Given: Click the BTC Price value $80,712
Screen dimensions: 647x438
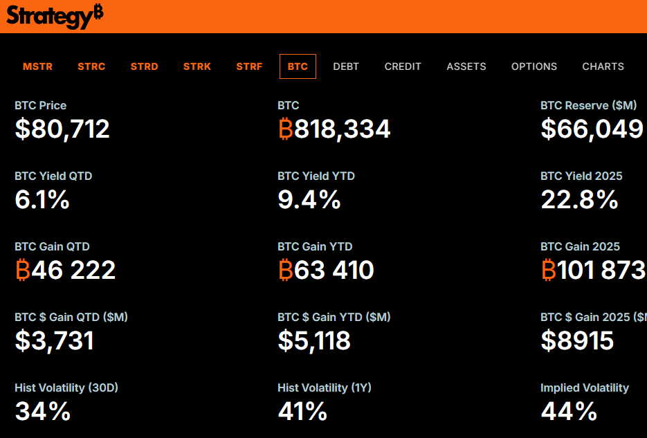Looking at the screenshot, I should pyautogui.click(x=62, y=129).
